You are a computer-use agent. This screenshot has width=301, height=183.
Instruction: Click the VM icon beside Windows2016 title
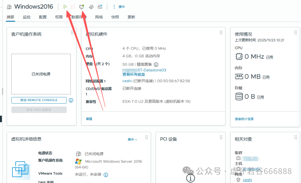(9, 7)
